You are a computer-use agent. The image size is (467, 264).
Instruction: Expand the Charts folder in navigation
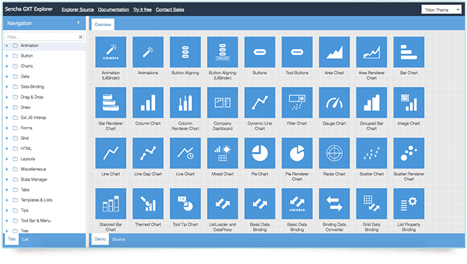[7, 66]
